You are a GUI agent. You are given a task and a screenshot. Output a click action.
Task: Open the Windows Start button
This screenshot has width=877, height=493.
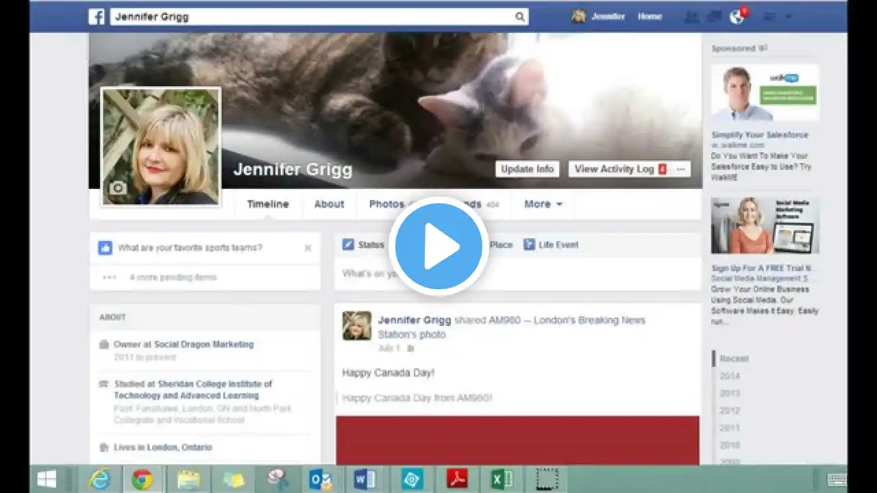click(47, 479)
